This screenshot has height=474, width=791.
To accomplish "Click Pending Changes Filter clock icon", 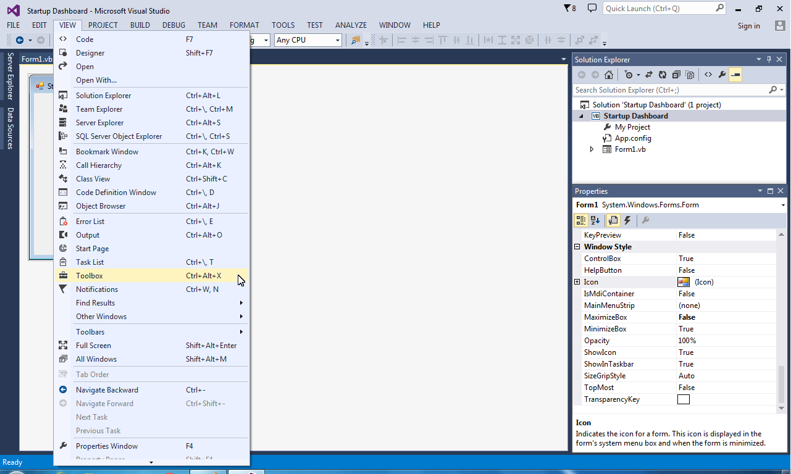I will (x=628, y=75).
